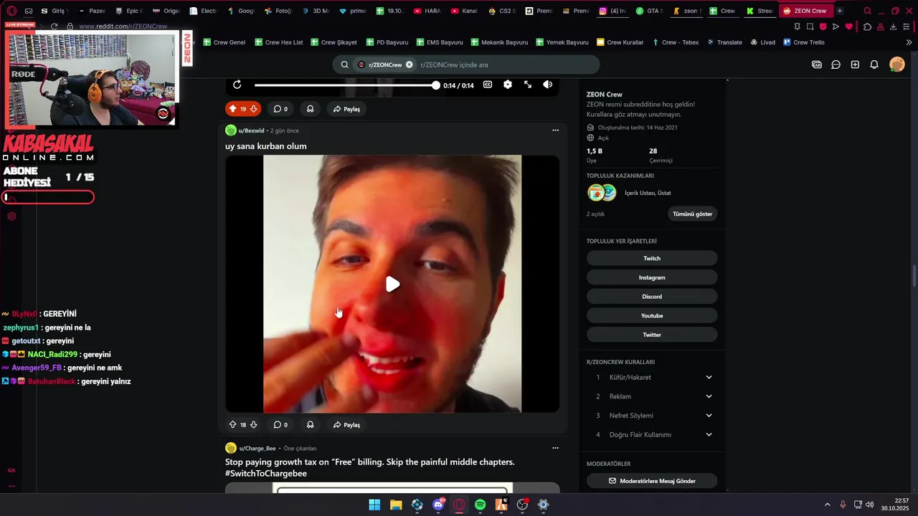
Task: Open the 'uy sana kurban olum' post title
Action: 266,146
